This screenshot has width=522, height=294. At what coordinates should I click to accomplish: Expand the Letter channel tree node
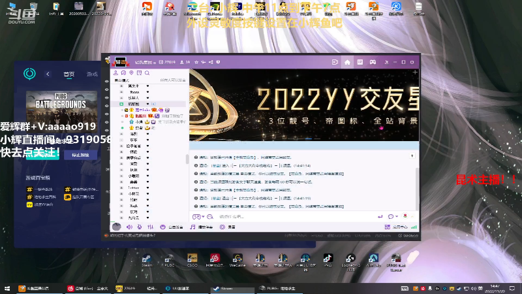point(121,188)
